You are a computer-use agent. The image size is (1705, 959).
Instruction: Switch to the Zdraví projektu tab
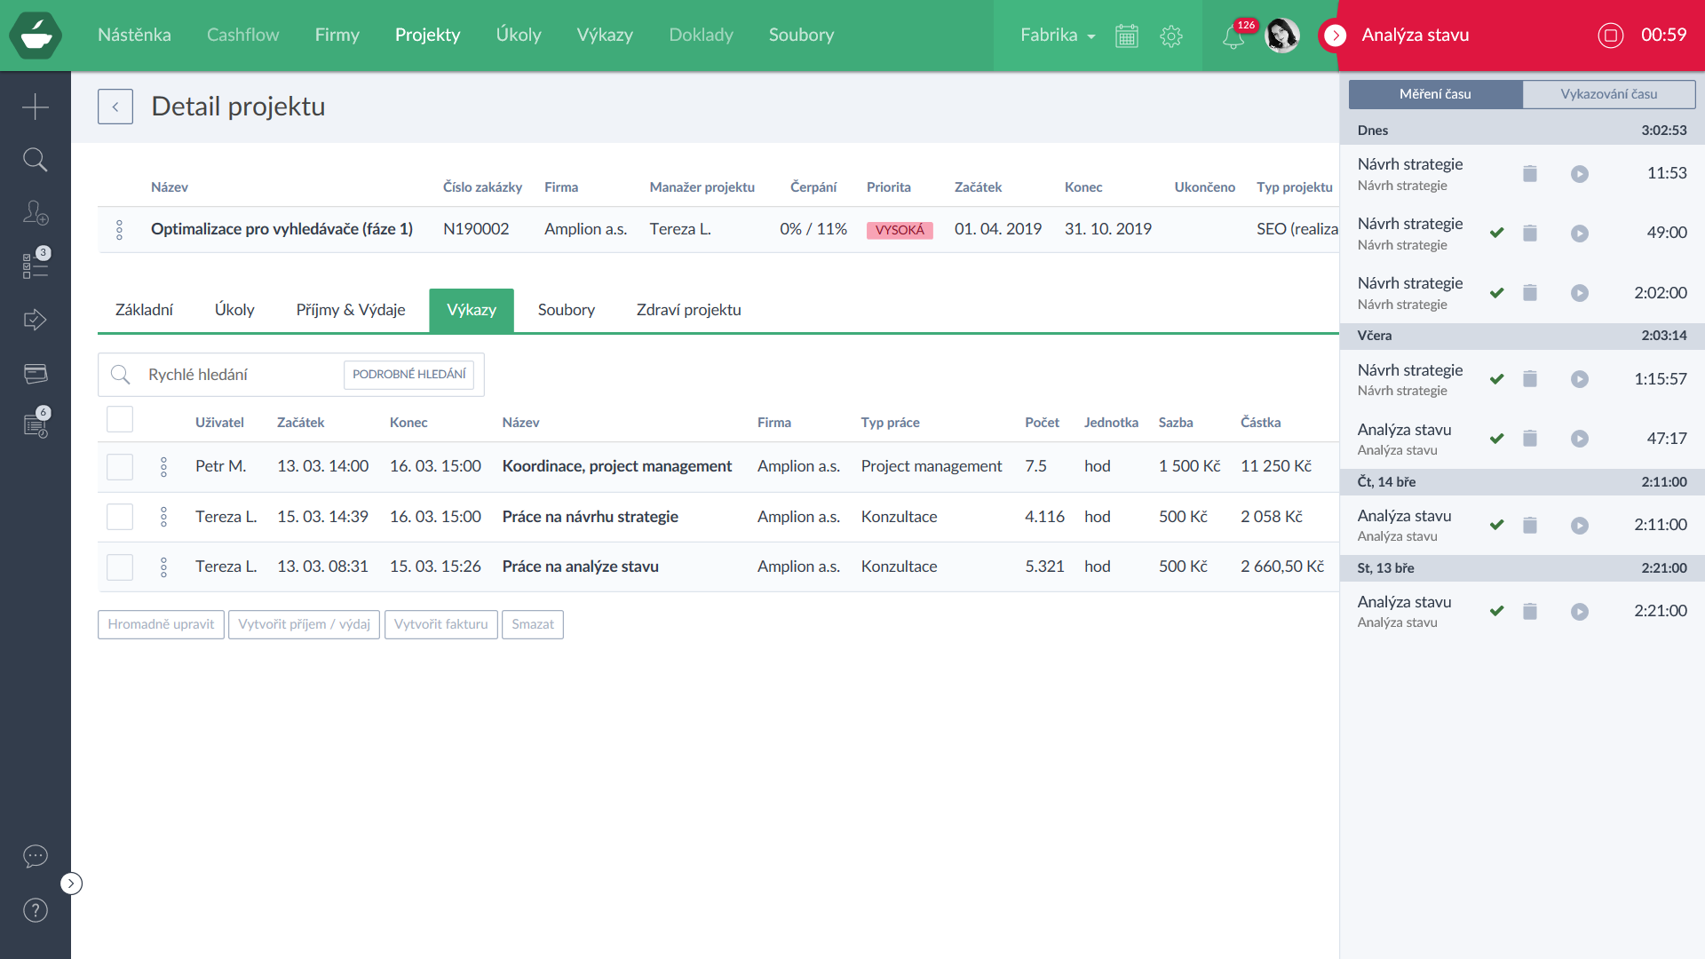click(x=688, y=310)
